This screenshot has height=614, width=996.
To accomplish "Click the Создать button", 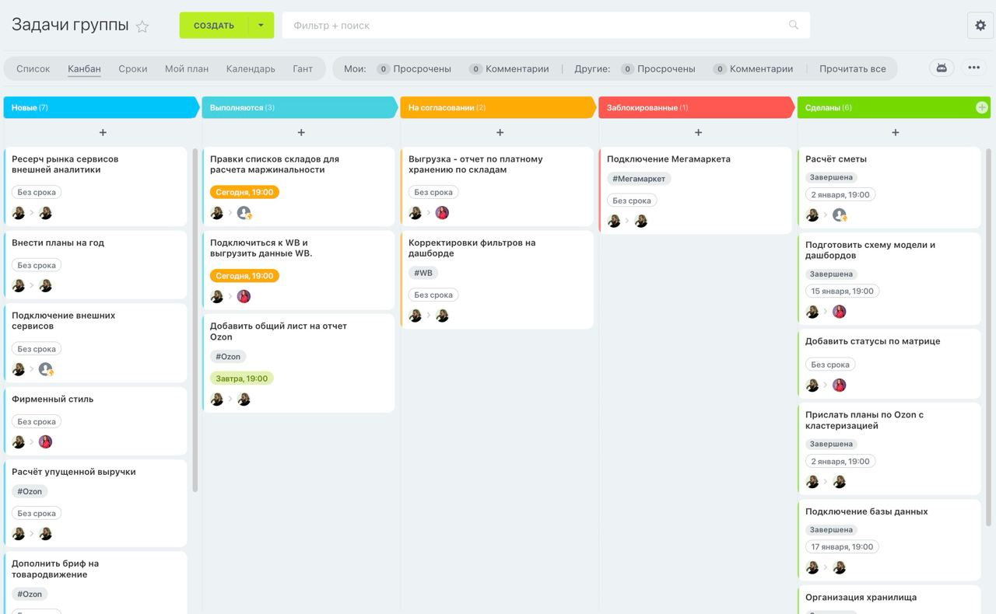I will pyautogui.click(x=214, y=25).
